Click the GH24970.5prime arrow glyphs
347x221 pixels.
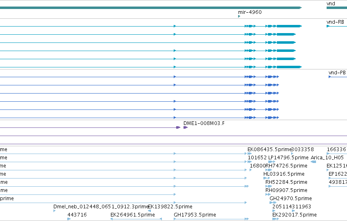(x=273, y=203)
